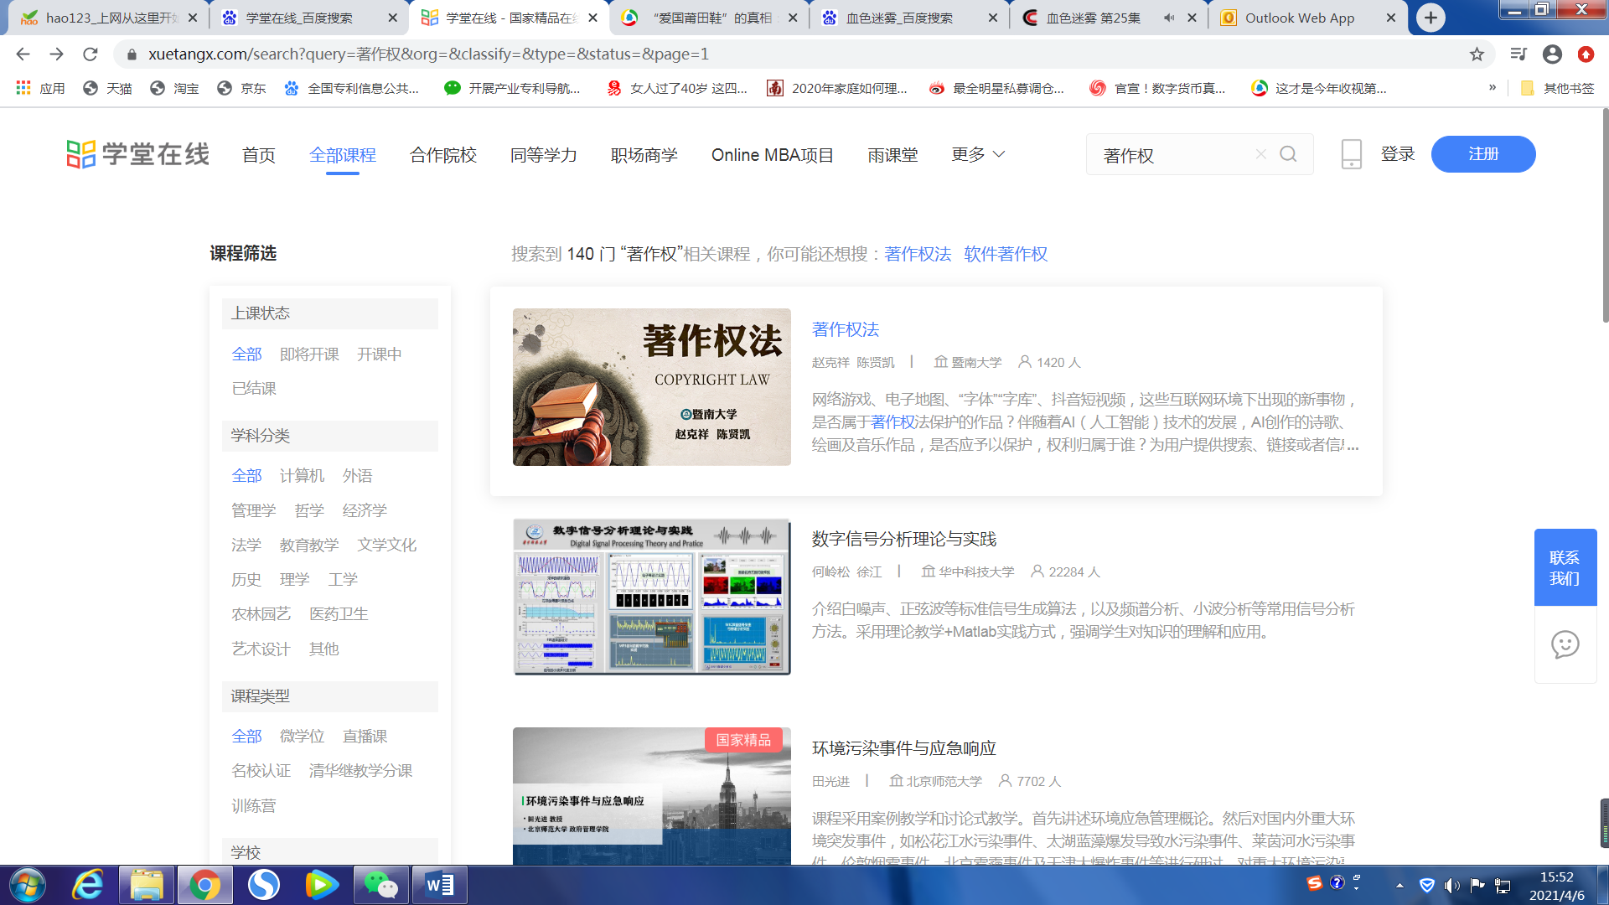The image size is (1609, 905).
Task: Click the red Chrome update icon
Action: pyautogui.click(x=1586, y=54)
